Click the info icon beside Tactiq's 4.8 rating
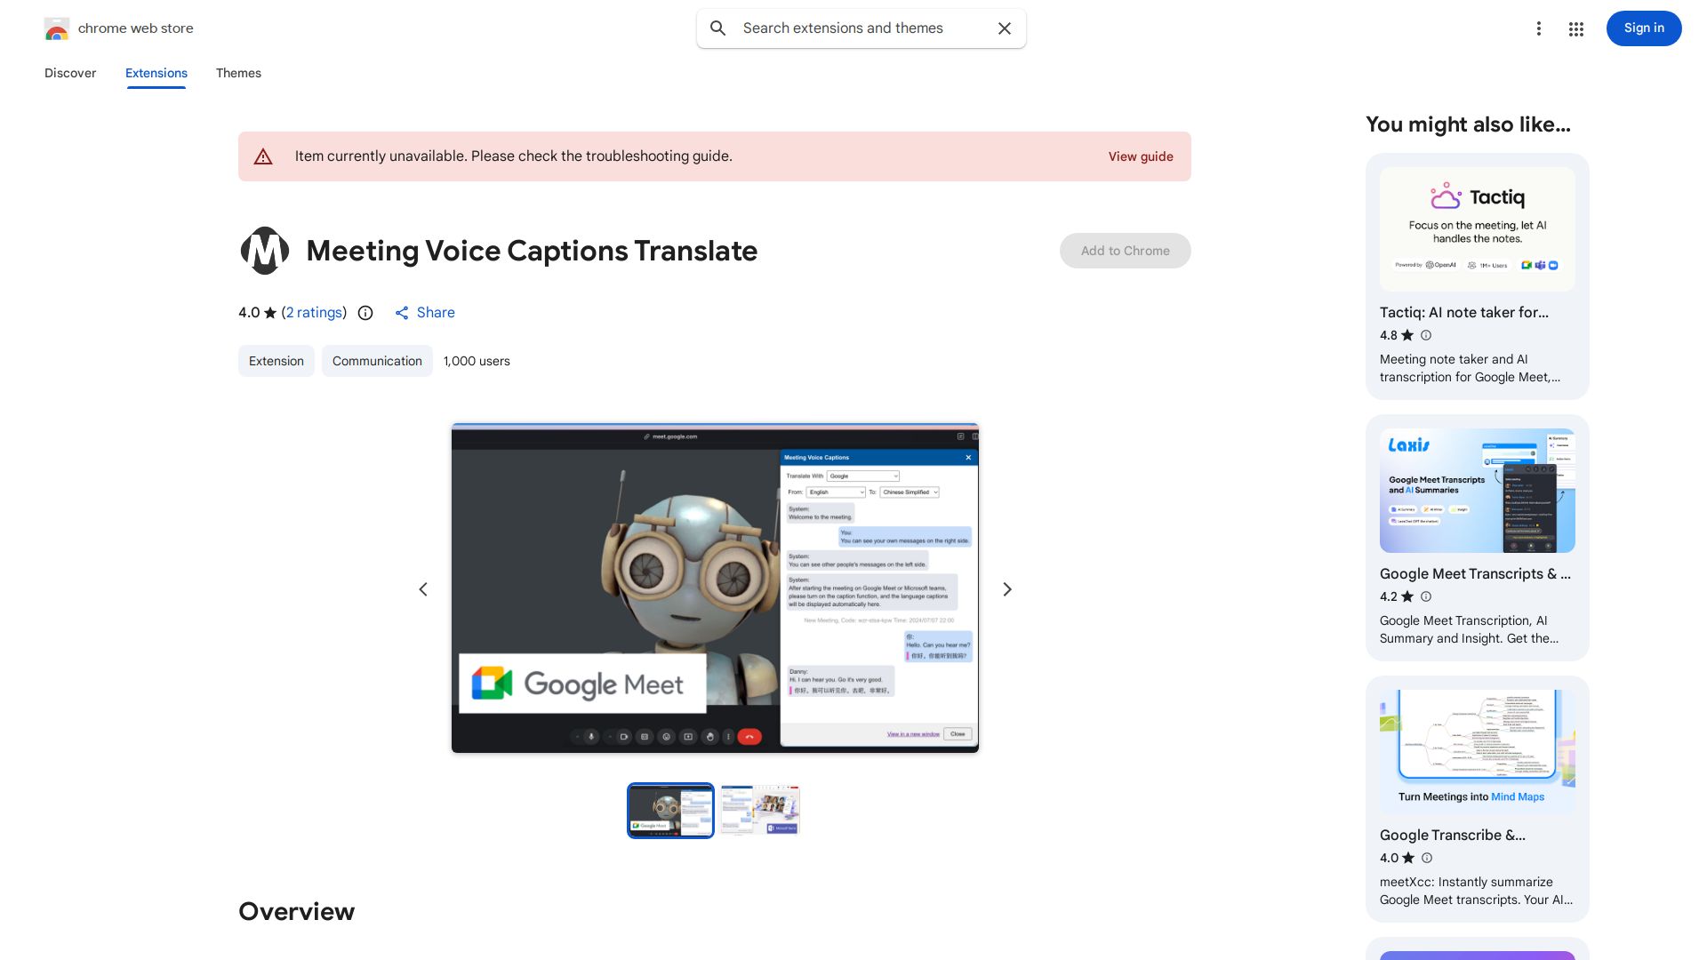The image size is (1707, 960). 1426,335
